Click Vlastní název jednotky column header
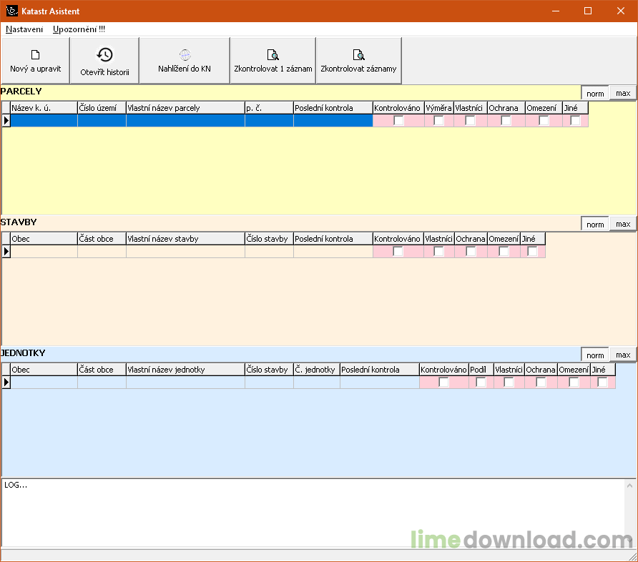Screen dimensions: 638x562 tap(185, 370)
